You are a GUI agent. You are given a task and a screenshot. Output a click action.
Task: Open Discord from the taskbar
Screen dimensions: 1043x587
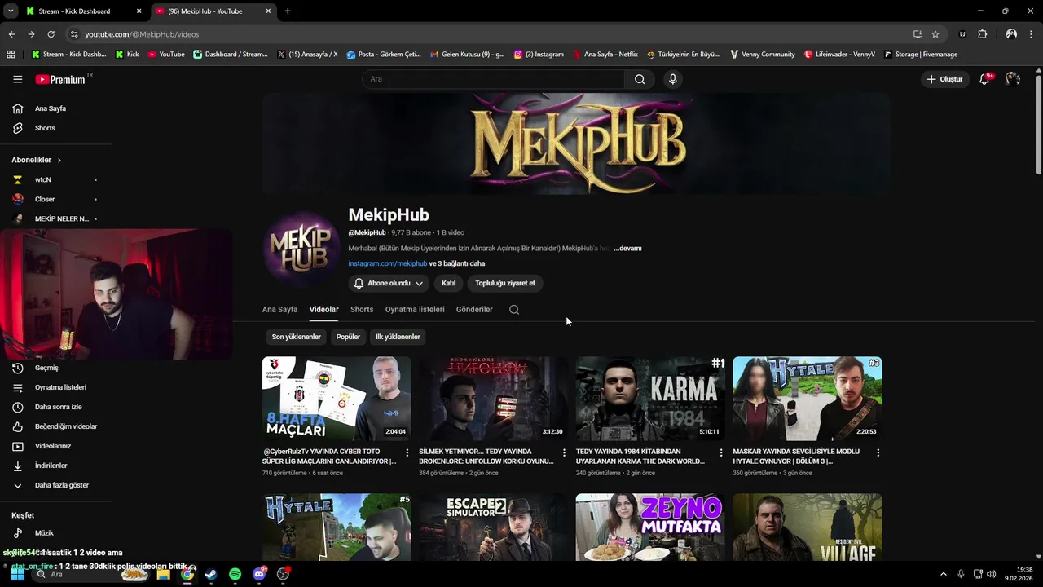click(x=259, y=574)
